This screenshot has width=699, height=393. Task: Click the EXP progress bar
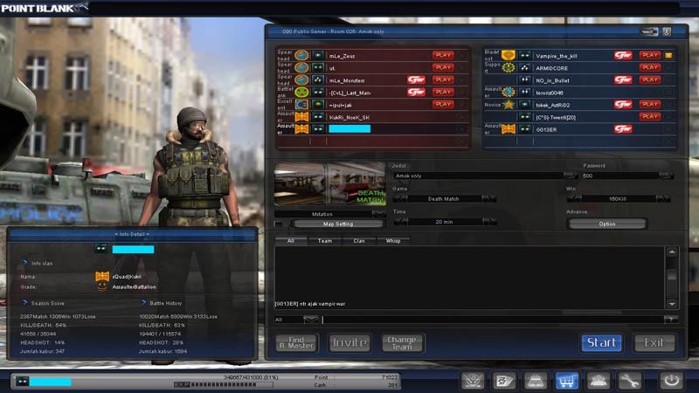click(223, 384)
